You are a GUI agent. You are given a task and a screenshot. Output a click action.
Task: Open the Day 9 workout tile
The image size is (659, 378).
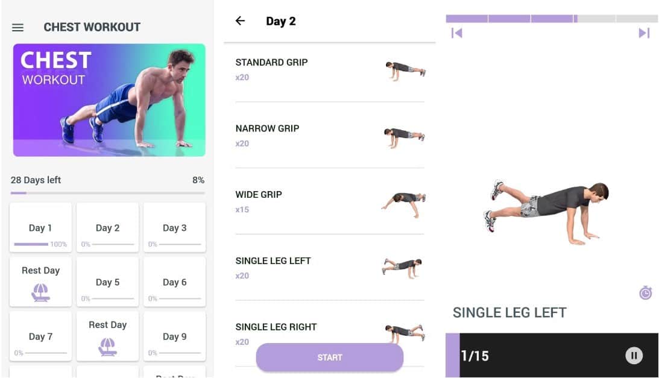tap(174, 336)
